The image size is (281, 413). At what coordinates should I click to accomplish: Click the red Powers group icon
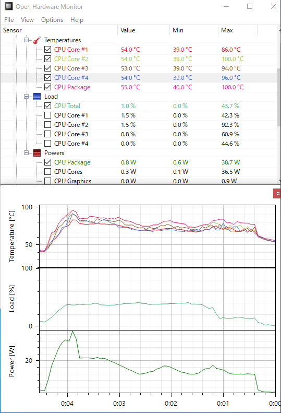[37, 153]
